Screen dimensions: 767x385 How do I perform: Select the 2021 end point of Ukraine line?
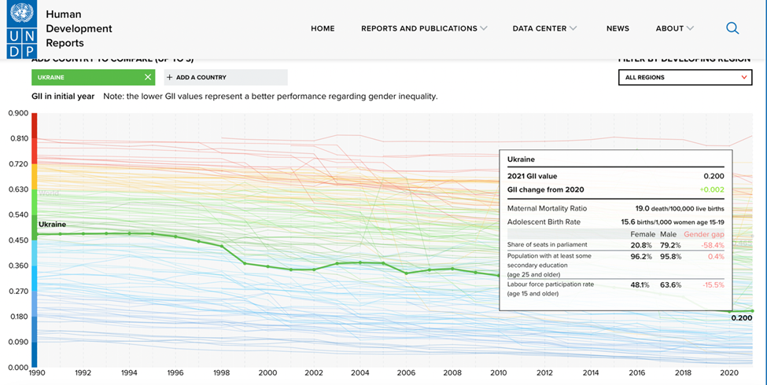(x=752, y=310)
